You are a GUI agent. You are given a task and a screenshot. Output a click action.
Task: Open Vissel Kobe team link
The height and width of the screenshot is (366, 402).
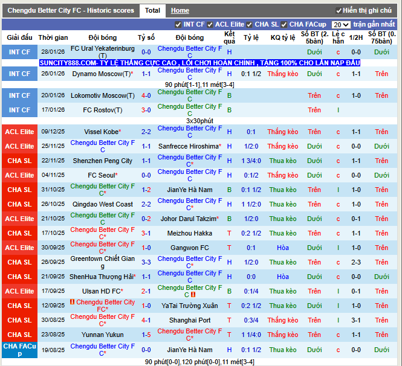point(102,132)
